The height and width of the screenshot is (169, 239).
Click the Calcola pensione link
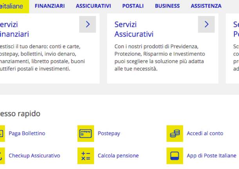(x=118, y=156)
